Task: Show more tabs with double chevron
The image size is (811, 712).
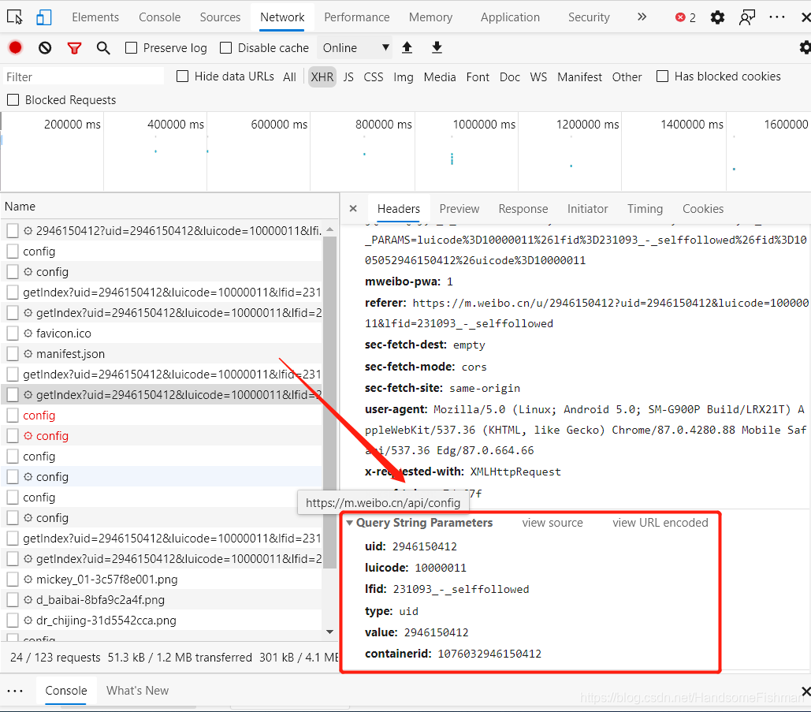Action: [x=642, y=17]
